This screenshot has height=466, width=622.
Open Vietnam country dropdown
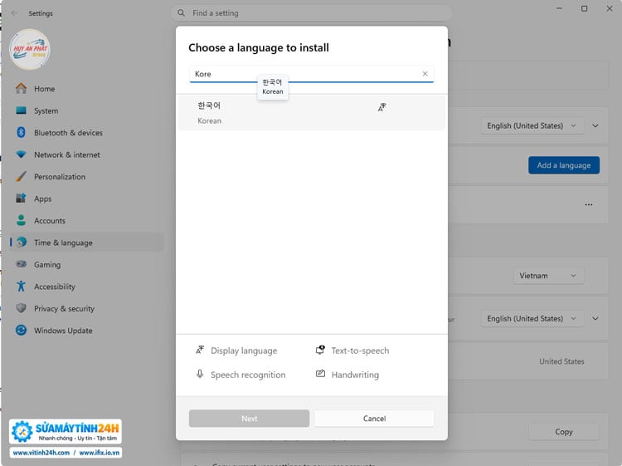(548, 276)
